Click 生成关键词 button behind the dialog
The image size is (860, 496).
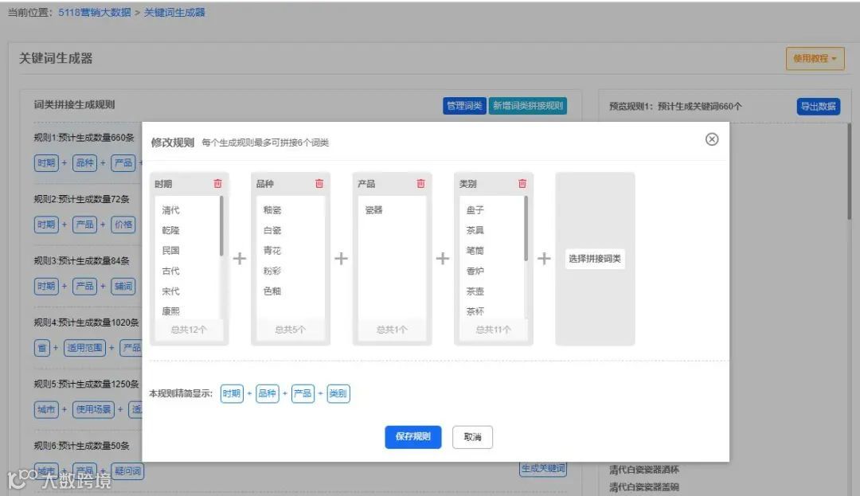(x=543, y=469)
